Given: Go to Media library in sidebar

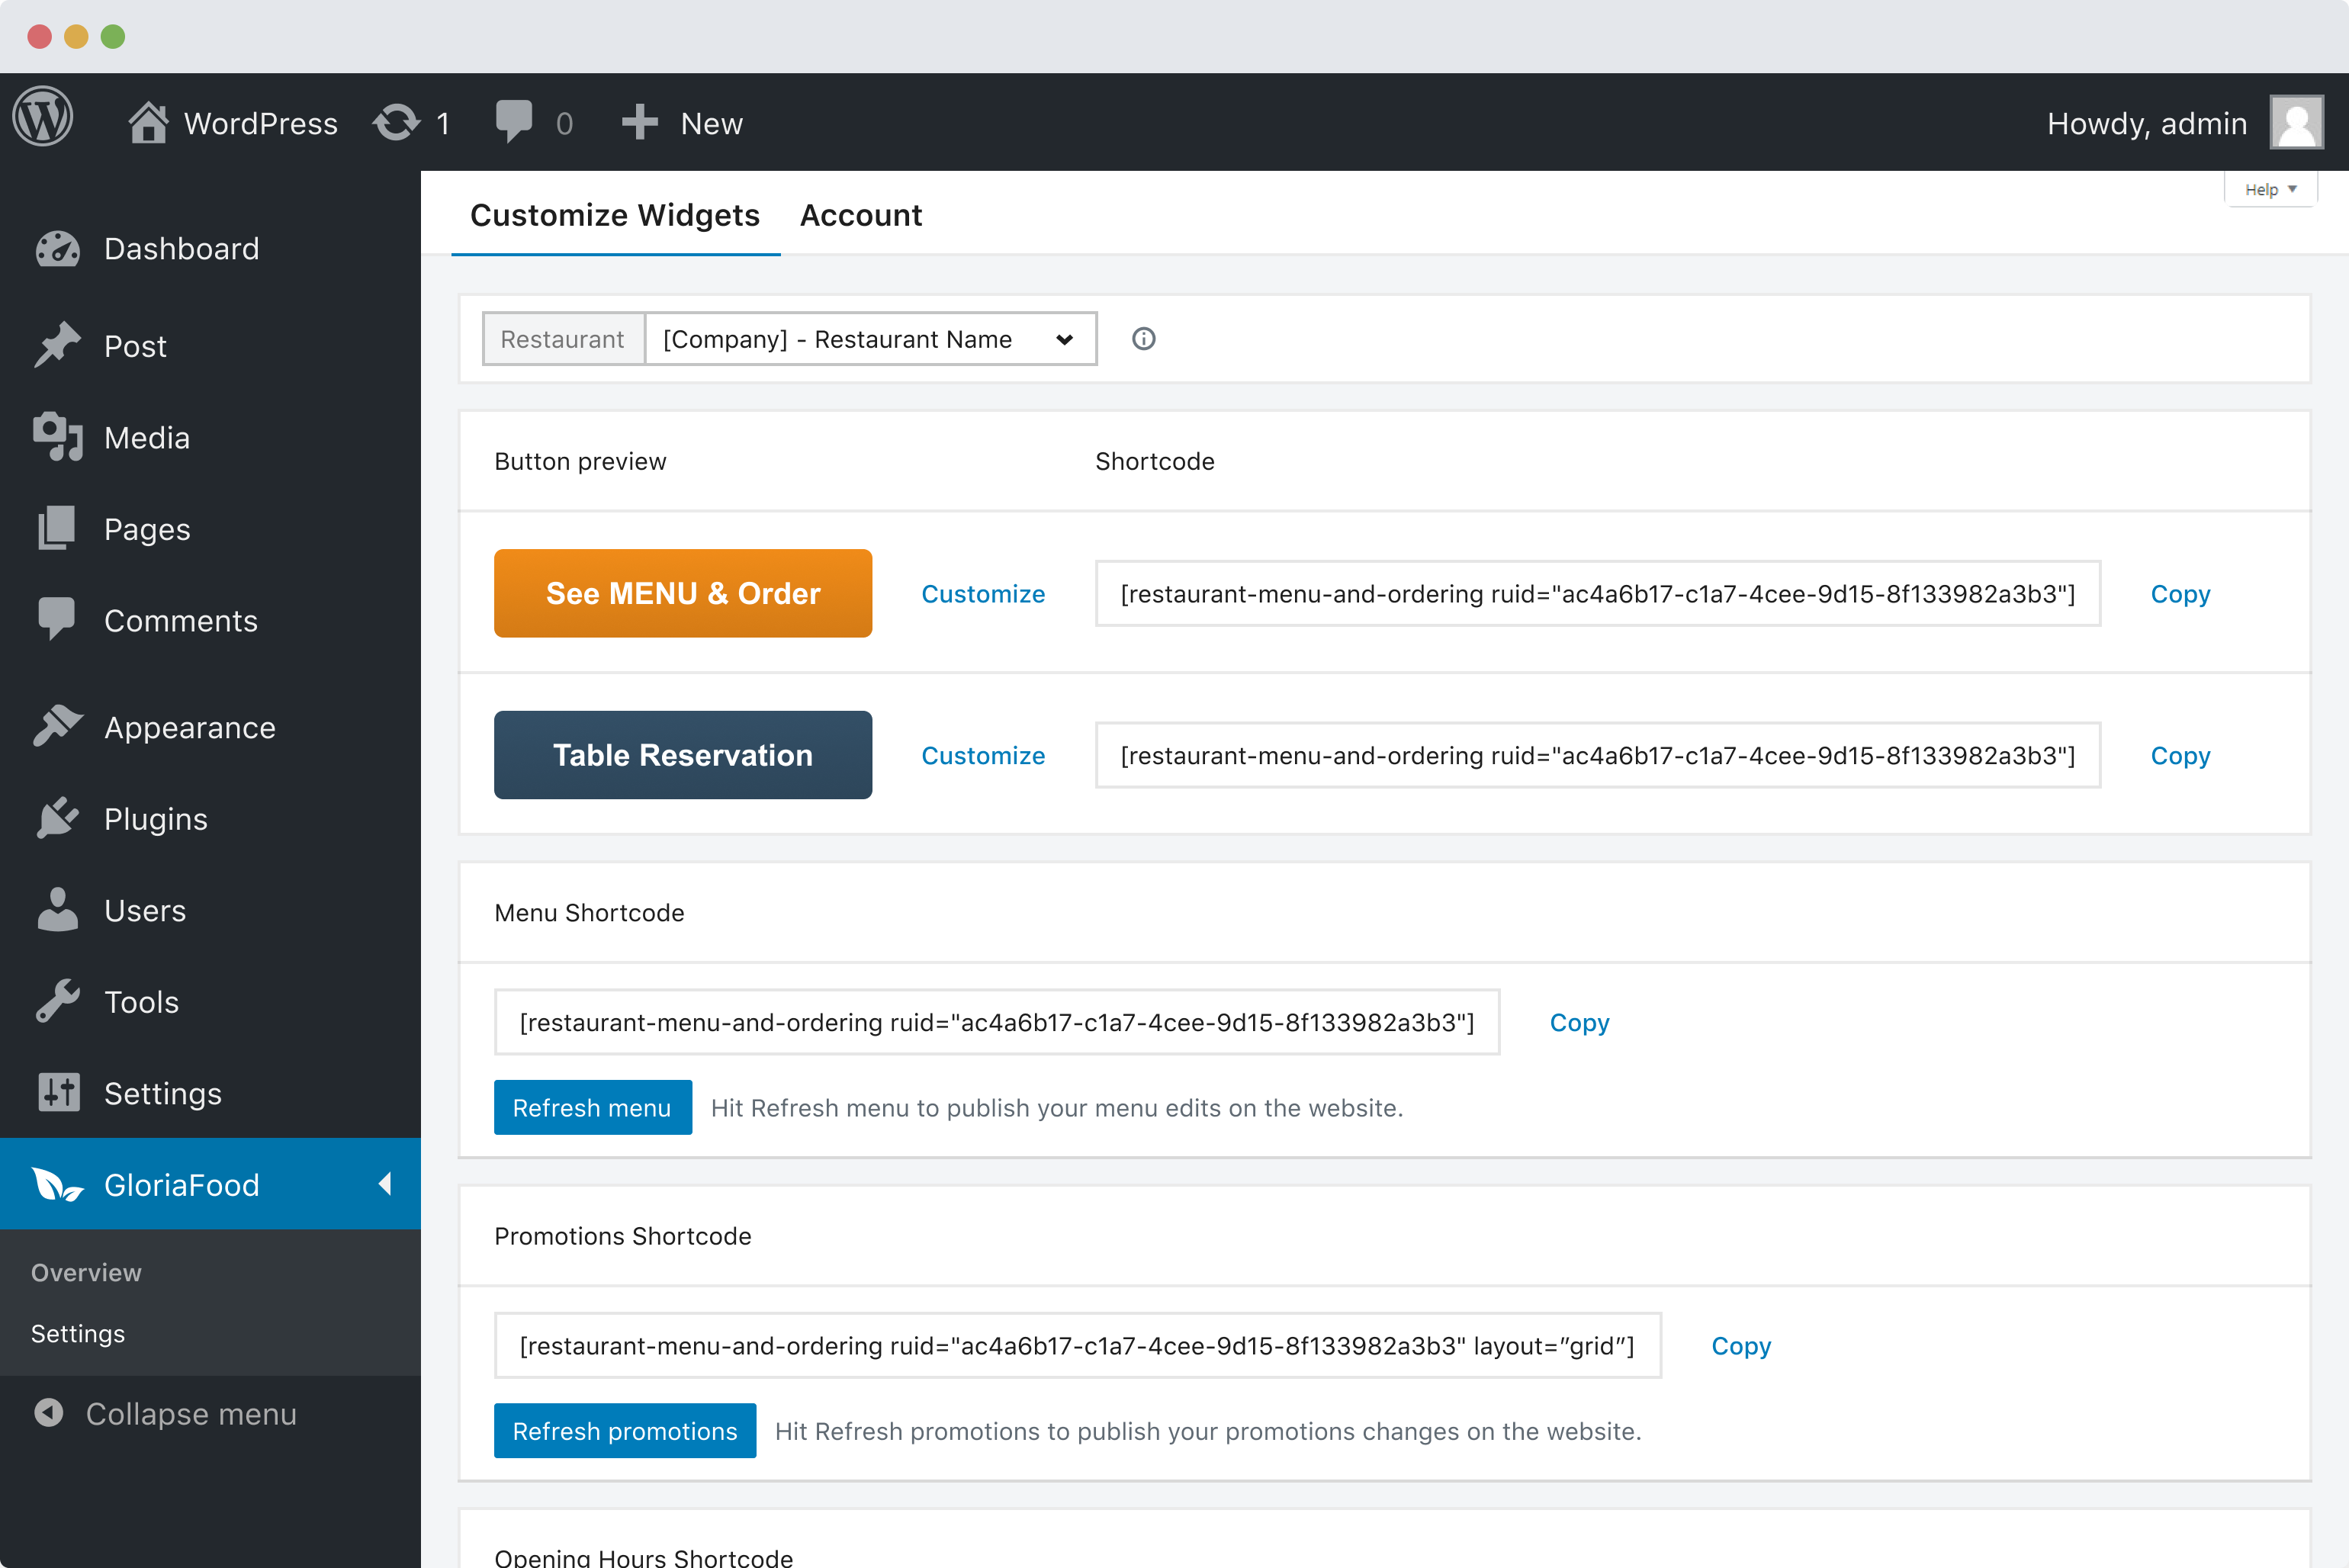Looking at the screenshot, I should 146,437.
